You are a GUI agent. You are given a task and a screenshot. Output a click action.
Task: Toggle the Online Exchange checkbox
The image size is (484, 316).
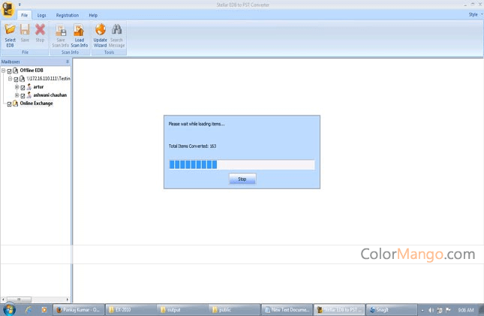pos(9,104)
